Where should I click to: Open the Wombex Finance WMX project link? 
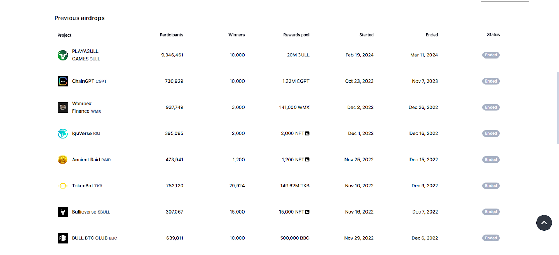tap(86, 107)
